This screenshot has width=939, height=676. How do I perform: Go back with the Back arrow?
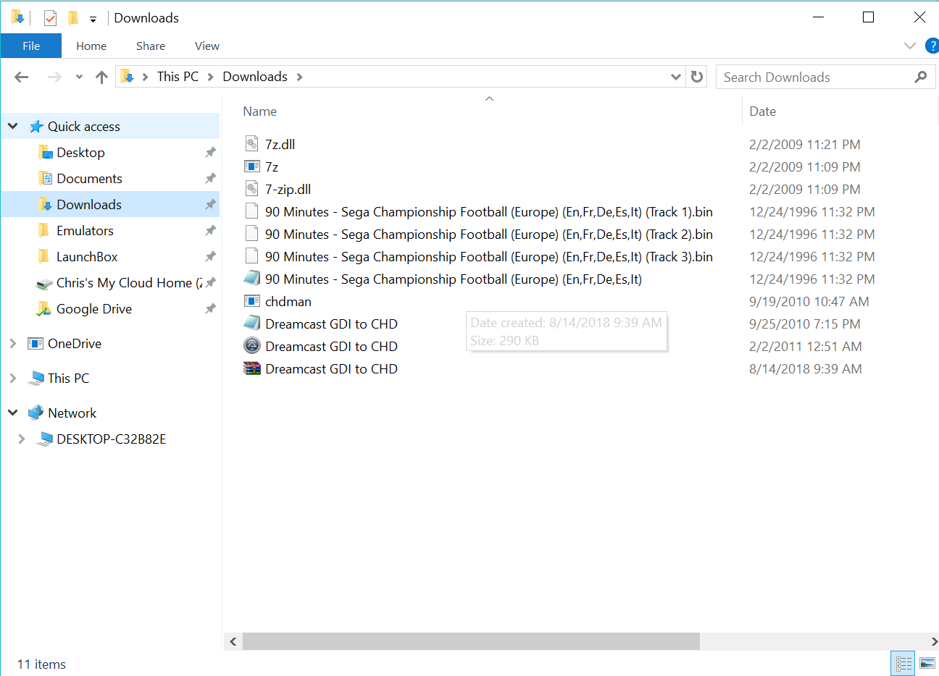tap(22, 77)
